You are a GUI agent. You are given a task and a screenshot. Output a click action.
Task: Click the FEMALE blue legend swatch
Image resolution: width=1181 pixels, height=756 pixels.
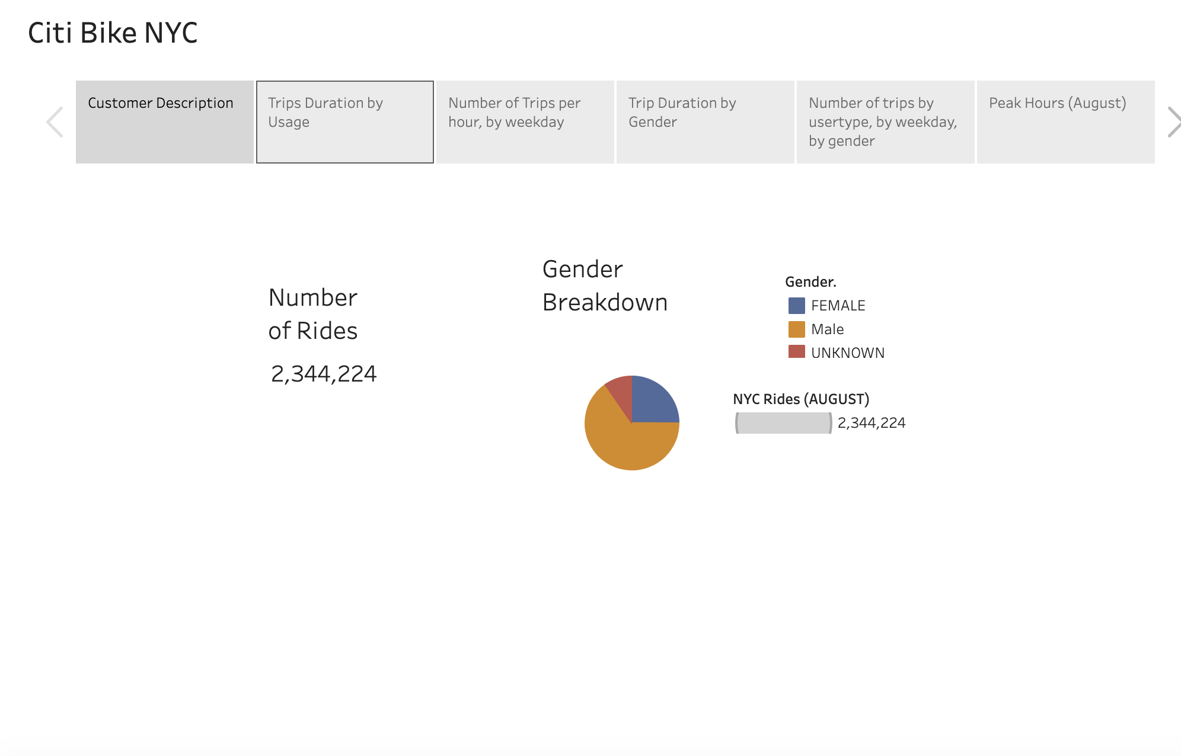[795, 305]
